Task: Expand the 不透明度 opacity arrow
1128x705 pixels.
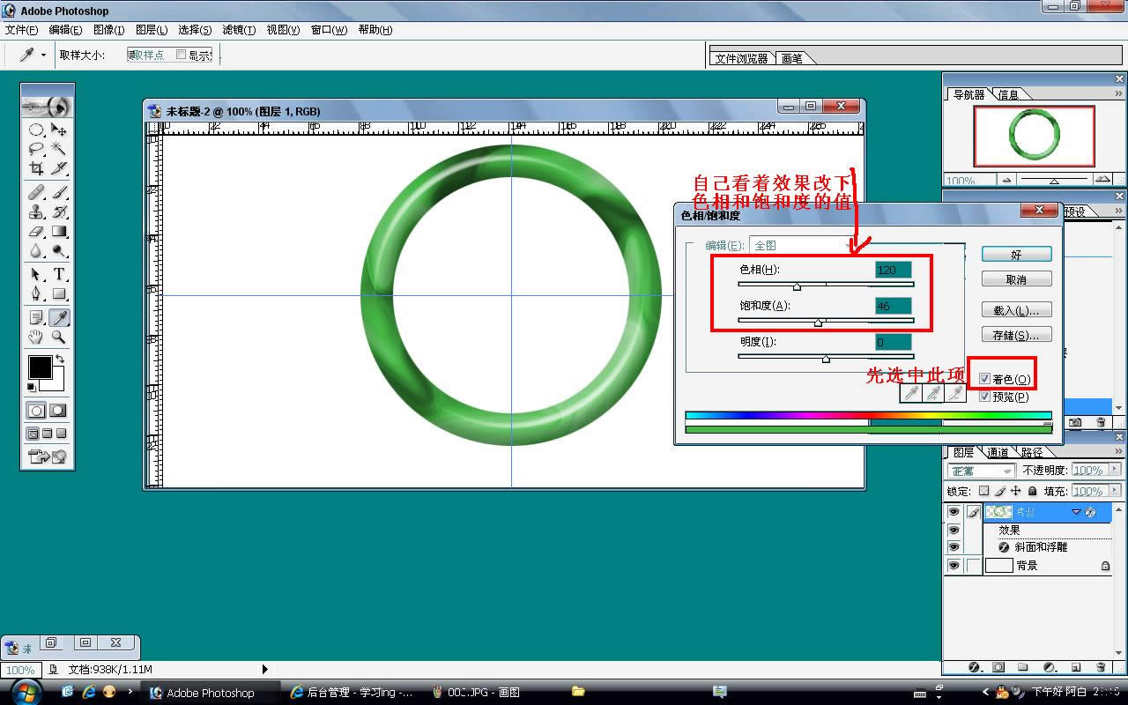Action: 1116,471
